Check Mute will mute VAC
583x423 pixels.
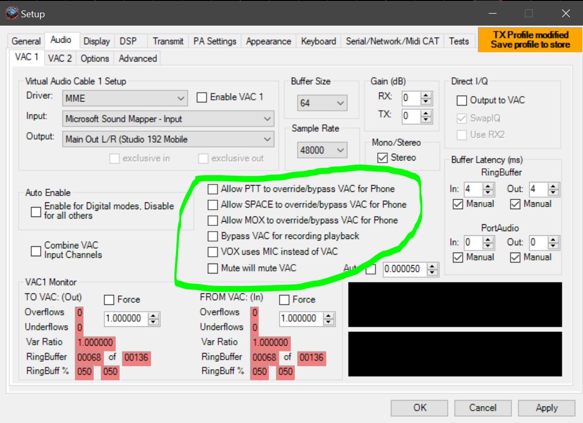213,268
